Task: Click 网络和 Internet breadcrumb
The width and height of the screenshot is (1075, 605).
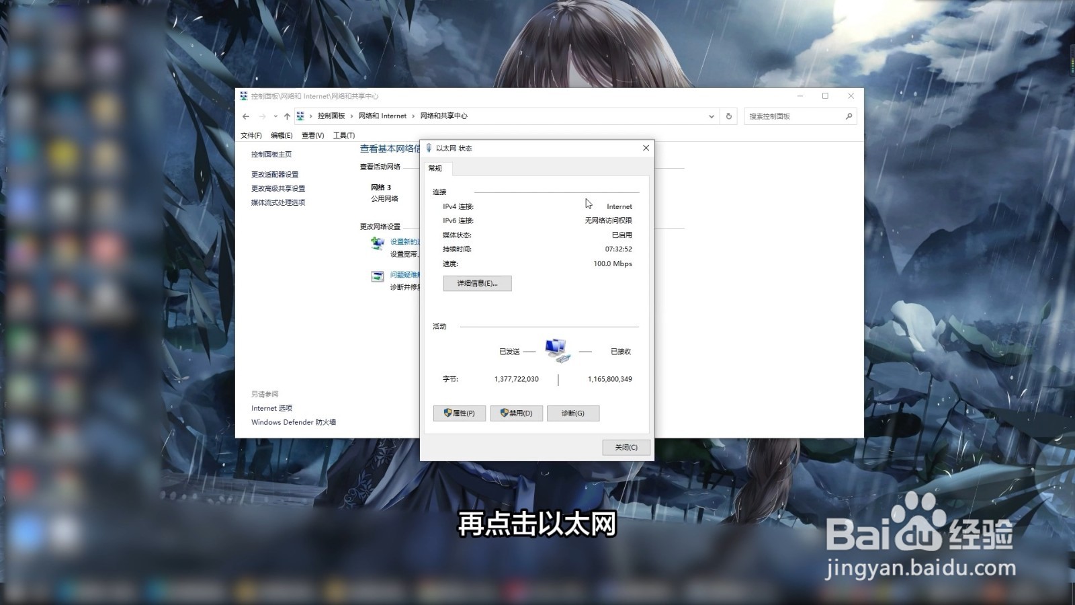Action: pyautogui.click(x=382, y=116)
